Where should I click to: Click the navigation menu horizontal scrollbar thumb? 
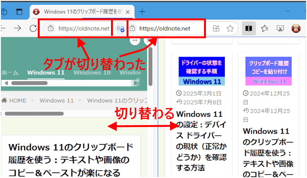29,83
